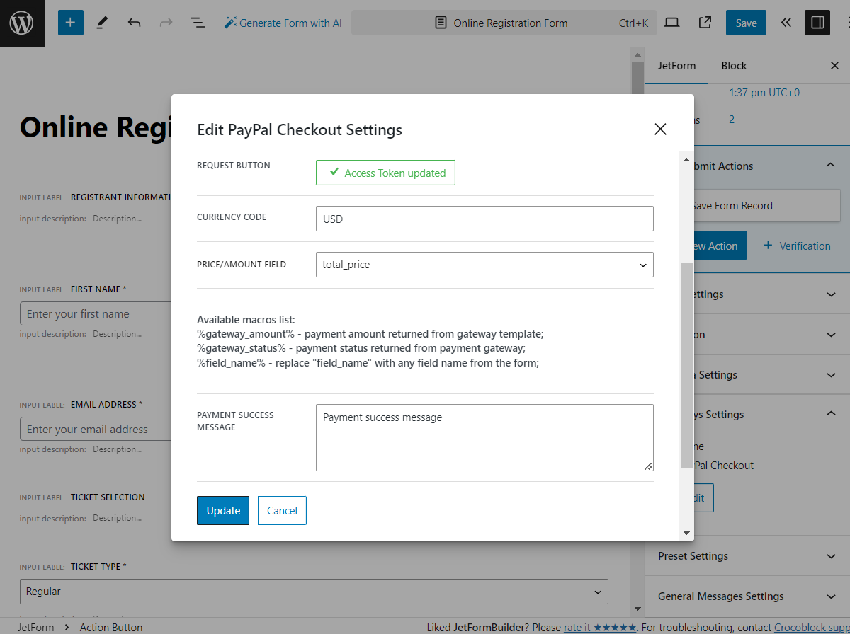
Task: Cancel the PayPal settings dialog
Action: tap(282, 510)
